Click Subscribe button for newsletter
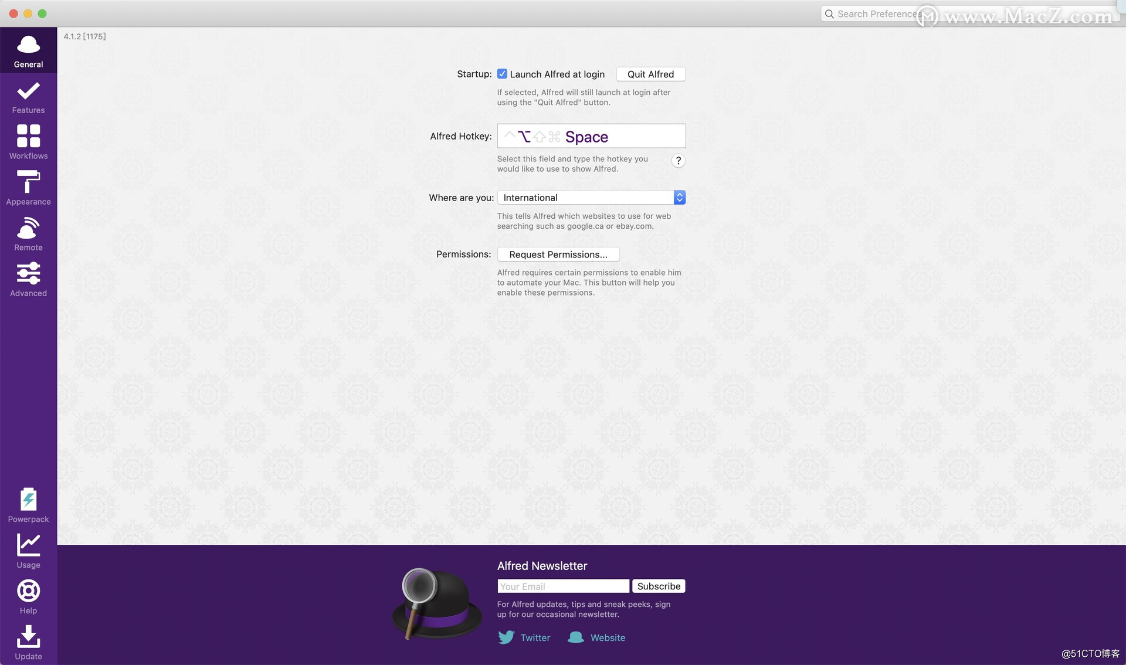Screen dimensions: 1126x665 [659, 586]
